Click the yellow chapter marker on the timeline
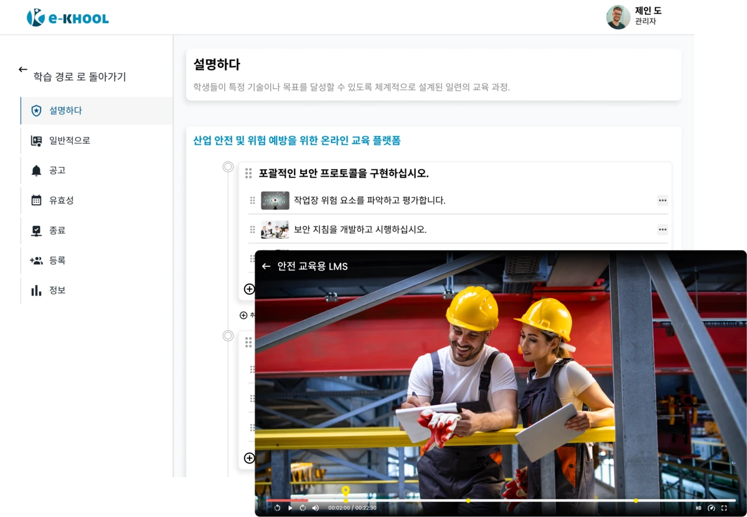The height and width of the screenshot is (517, 747). [x=345, y=500]
